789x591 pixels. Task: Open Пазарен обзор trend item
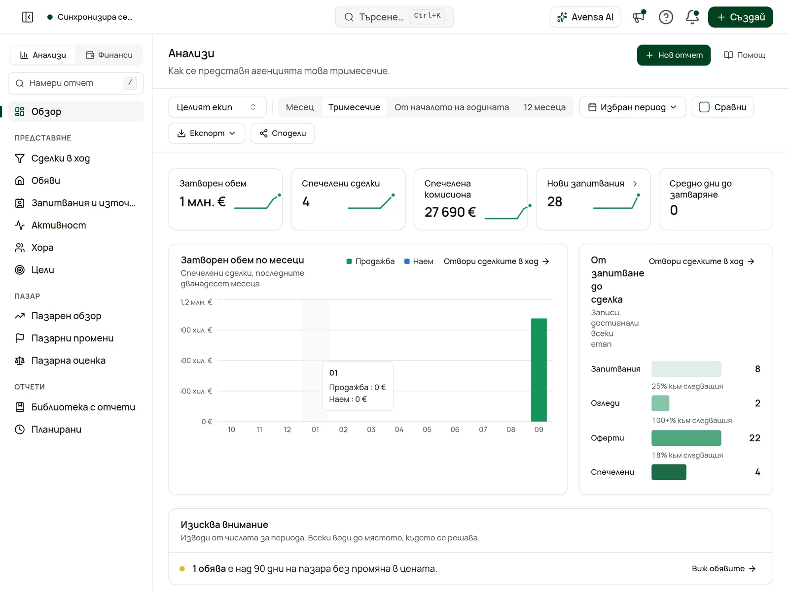[76, 316]
